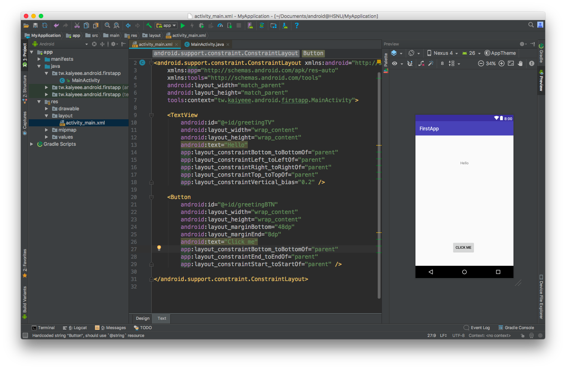Click the Replace icon in the toolbar

[x=117, y=26]
